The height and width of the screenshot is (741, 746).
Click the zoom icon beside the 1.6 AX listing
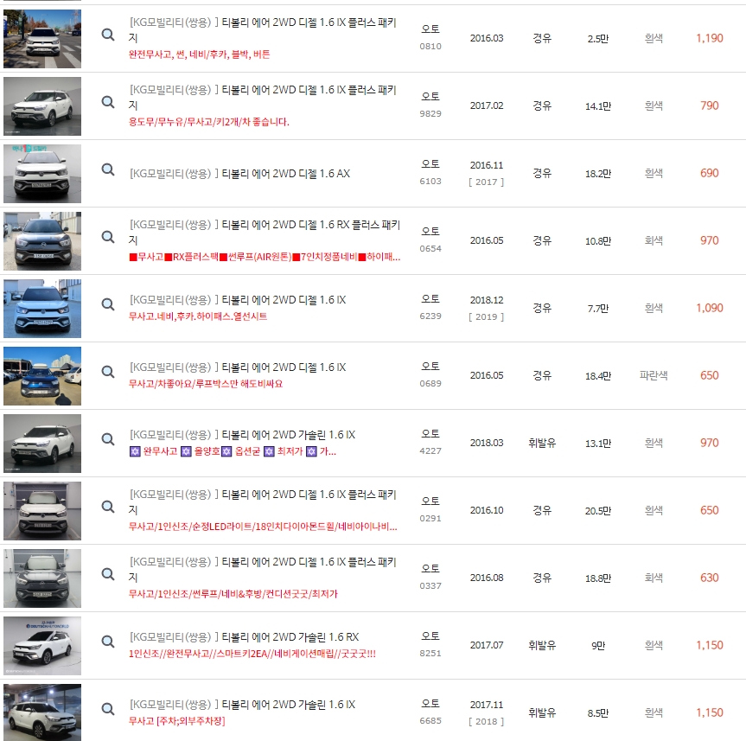point(107,170)
